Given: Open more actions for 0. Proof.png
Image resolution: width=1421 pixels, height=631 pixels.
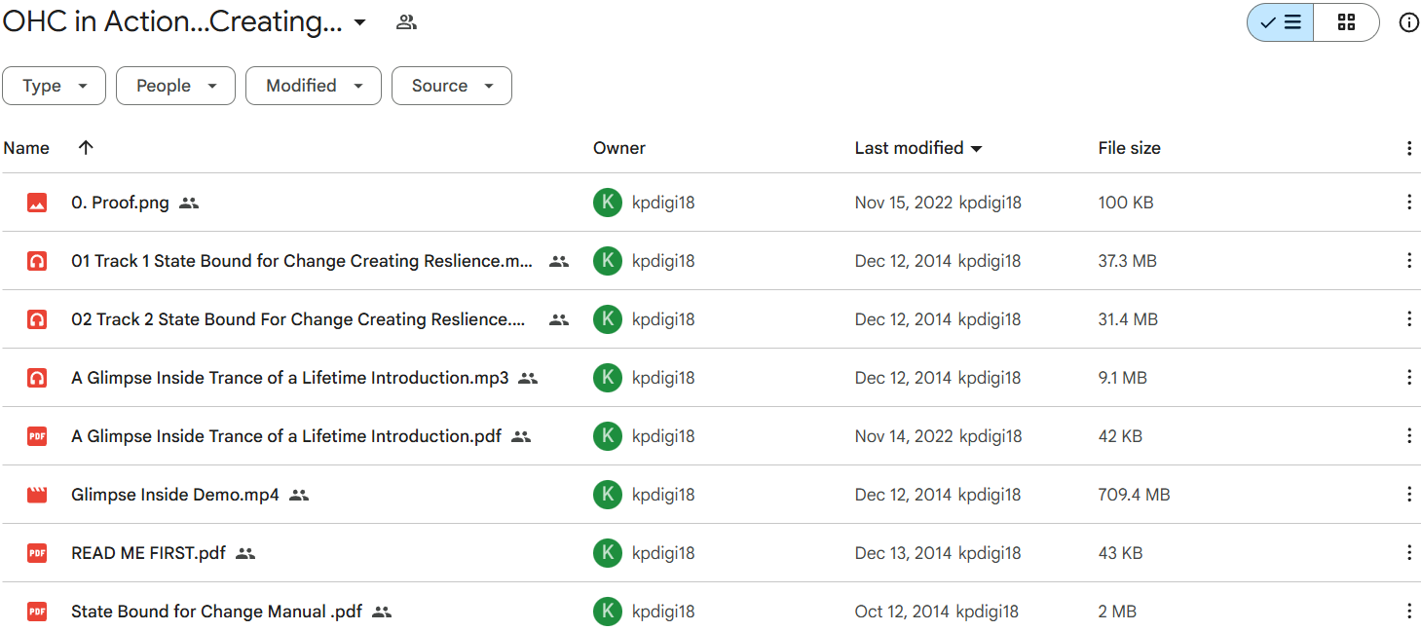Looking at the screenshot, I should tap(1408, 203).
